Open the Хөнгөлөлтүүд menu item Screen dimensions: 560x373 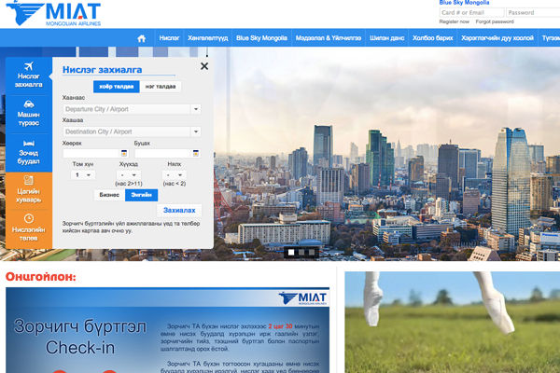pyautogui.click(x=208, y=38)
